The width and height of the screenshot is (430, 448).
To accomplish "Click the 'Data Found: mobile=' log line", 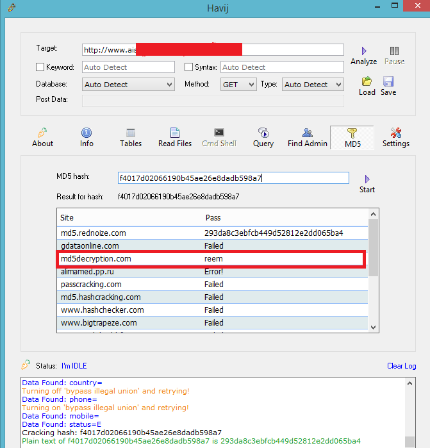I will [x=60, y=416].
